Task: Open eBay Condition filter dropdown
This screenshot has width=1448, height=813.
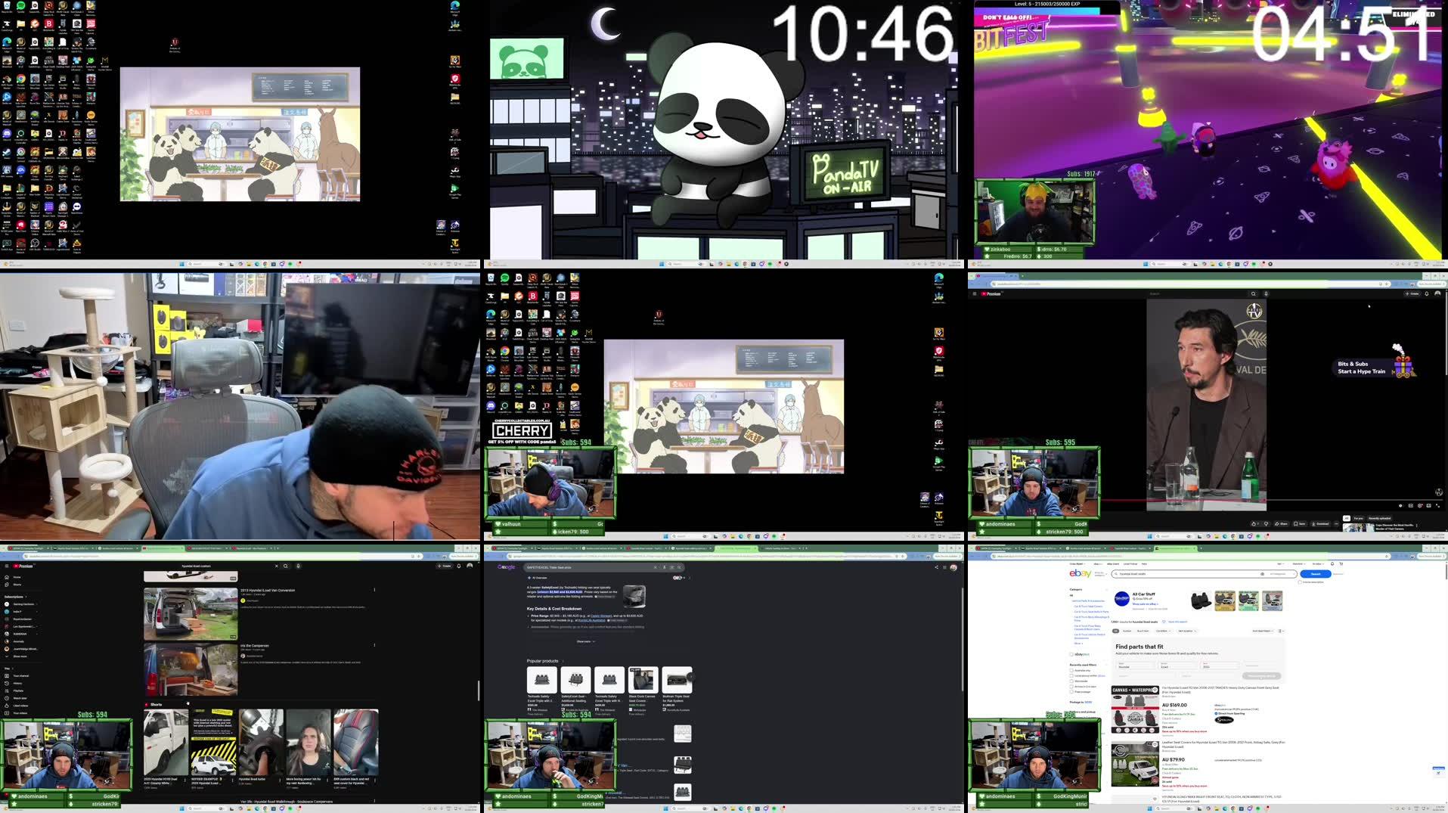Action: tap(1163, 631)
